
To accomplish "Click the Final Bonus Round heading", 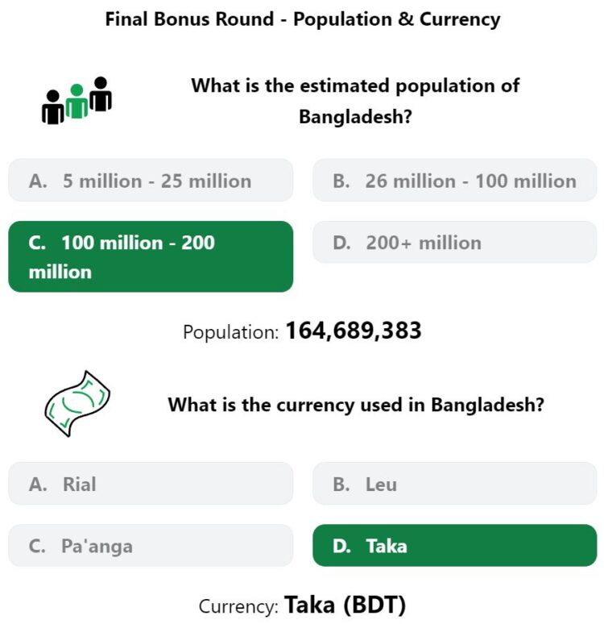I will (303, 19).
